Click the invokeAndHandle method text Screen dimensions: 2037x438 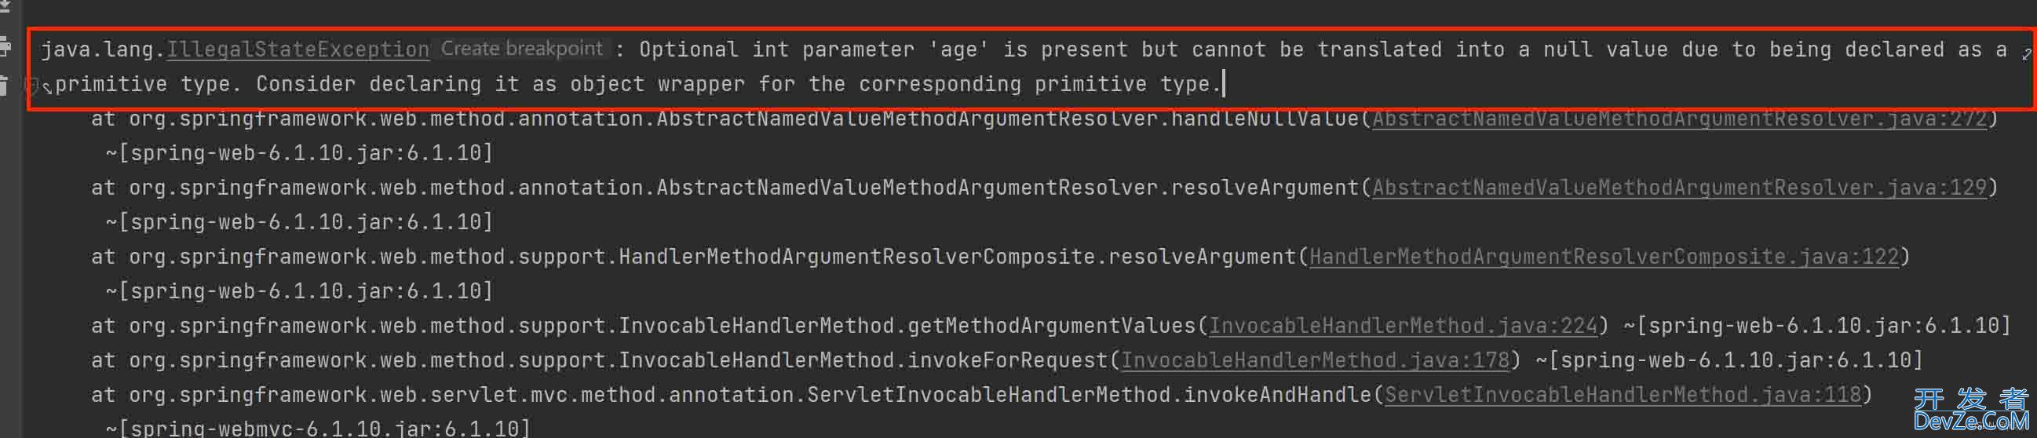[x=1277, y=395]
